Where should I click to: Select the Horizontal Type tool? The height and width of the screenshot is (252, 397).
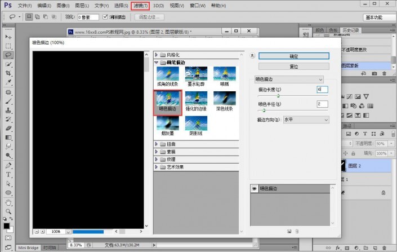tap(8, 174)
